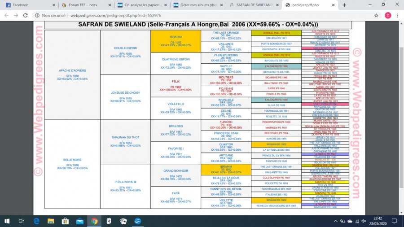Click JOYEUSE DE CHOISY entry
Image resolution: width=404 pixels, height=227 pixels.
126,97
